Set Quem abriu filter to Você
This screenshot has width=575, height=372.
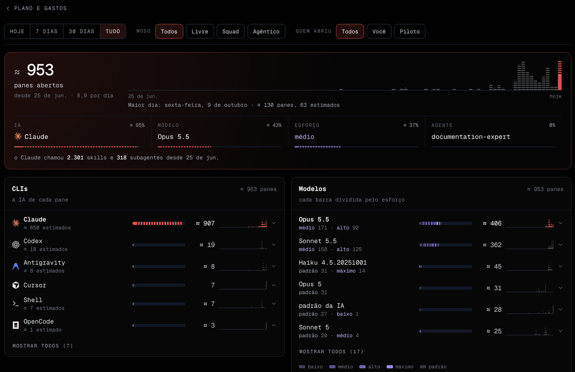(379, 31)
